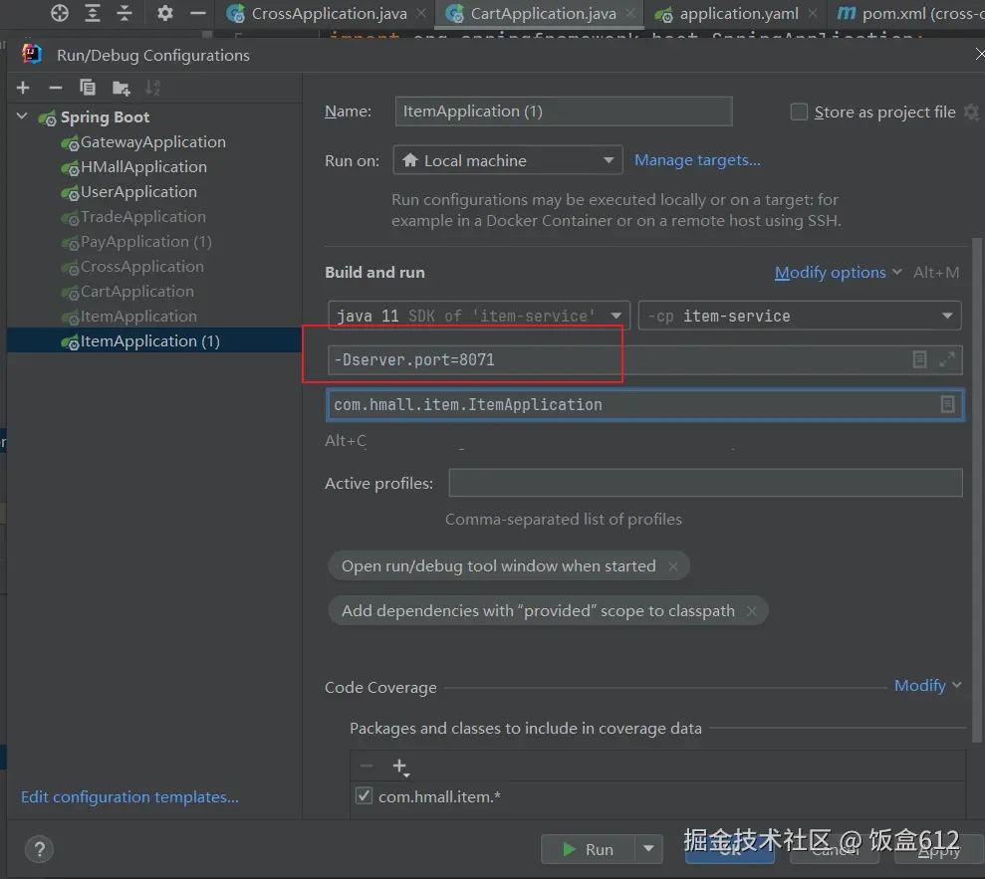This screenshot has height=879, width=985.
Task: Click the hide panel minus icon in editor toolbar
Action: [198, 13]
